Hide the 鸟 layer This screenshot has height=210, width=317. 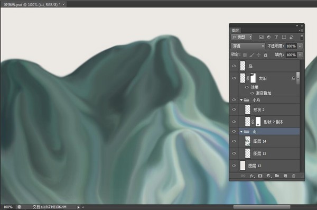coord(234,66)
